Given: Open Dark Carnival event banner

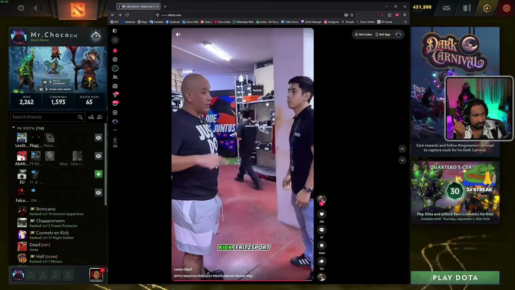Looking at the screenshot, I should [455, 91].
